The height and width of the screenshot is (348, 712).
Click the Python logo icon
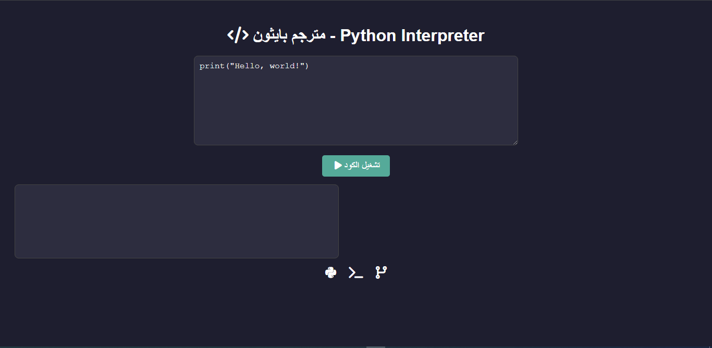click(x=330, y=272)
